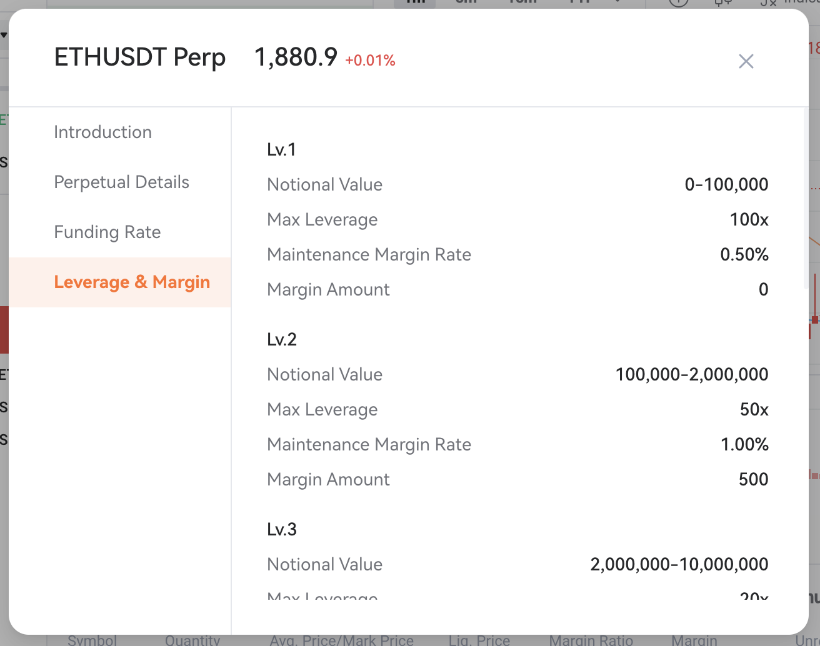Open the Perpetual Details section
The image size is (820, 646).
[x=122, y=182]
